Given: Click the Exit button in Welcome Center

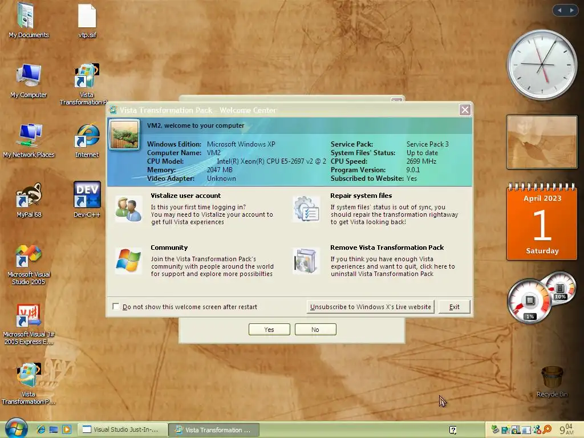Looking at the screenshot, I should (x=454, y=307).
